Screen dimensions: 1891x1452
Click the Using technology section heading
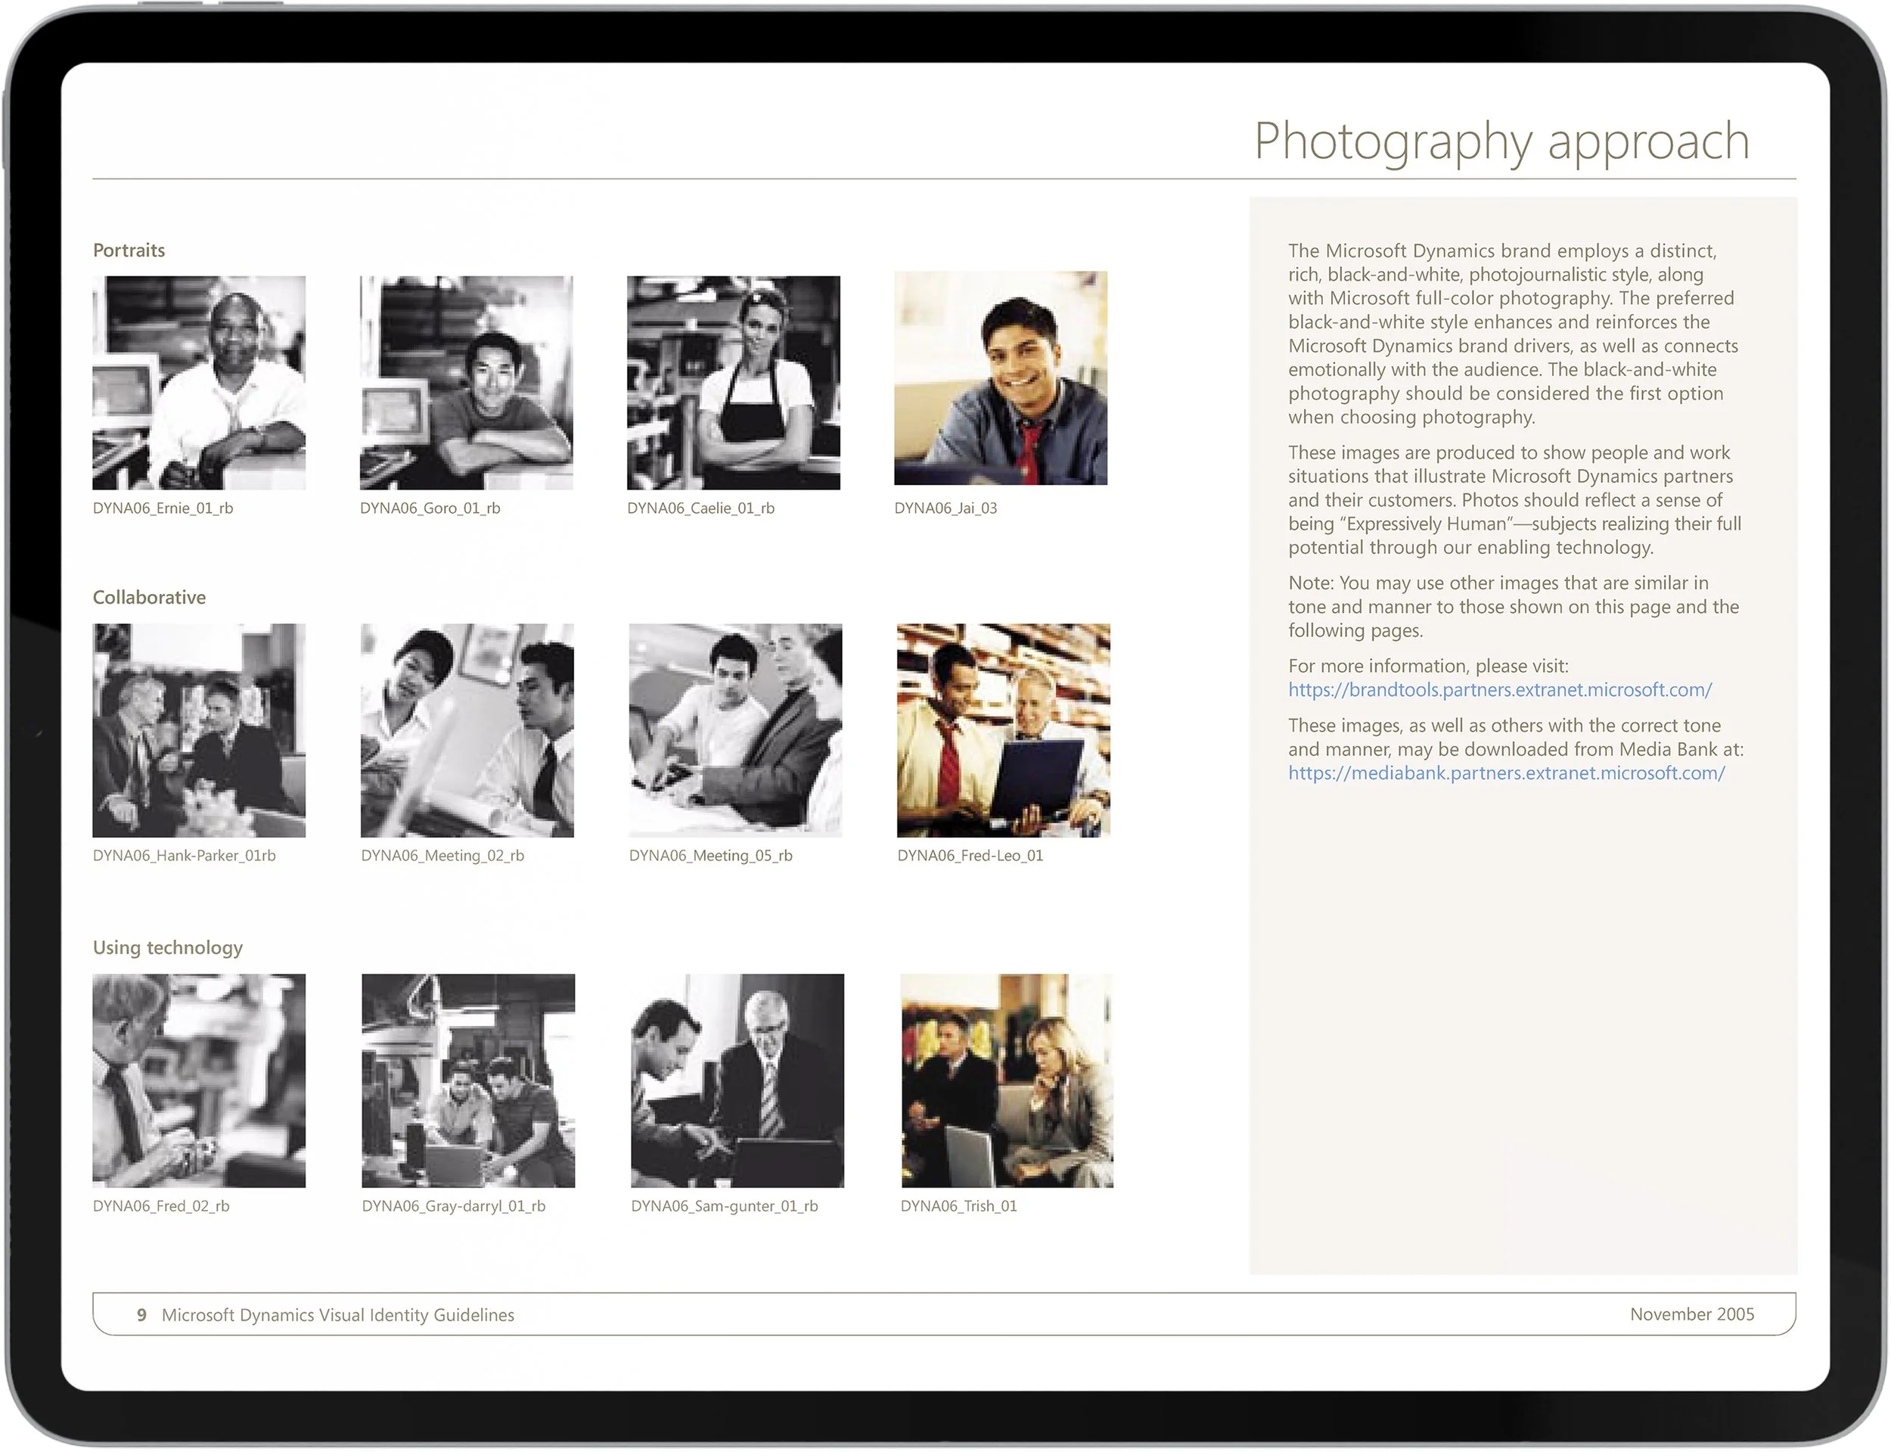point(168,947)
